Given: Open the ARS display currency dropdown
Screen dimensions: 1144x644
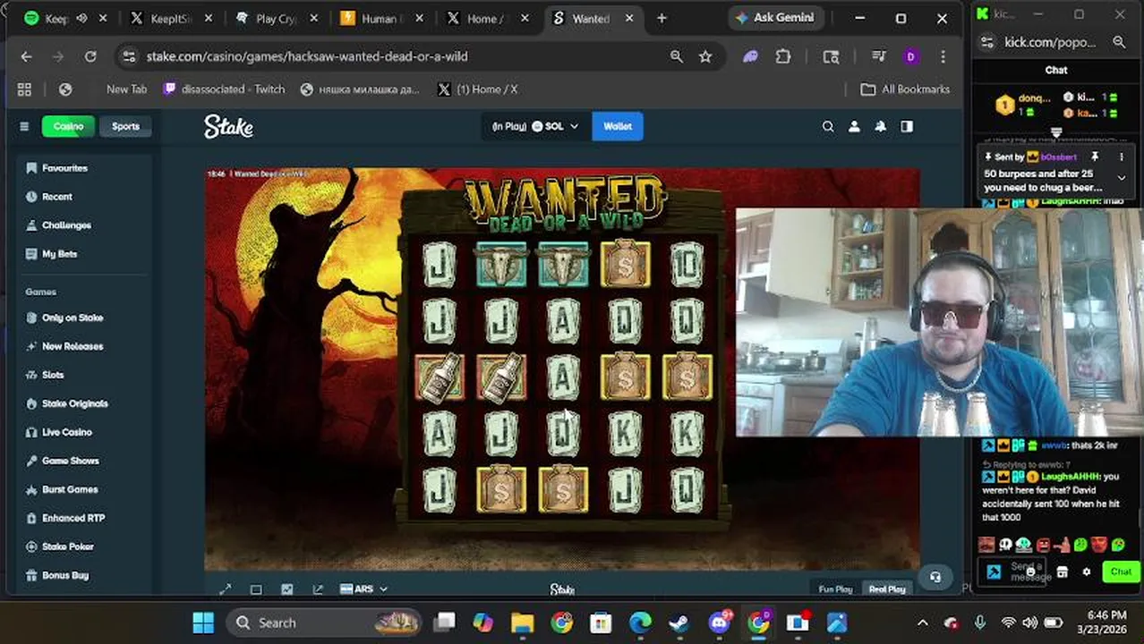Looking at the screenshot, I should tap(363, 589).
